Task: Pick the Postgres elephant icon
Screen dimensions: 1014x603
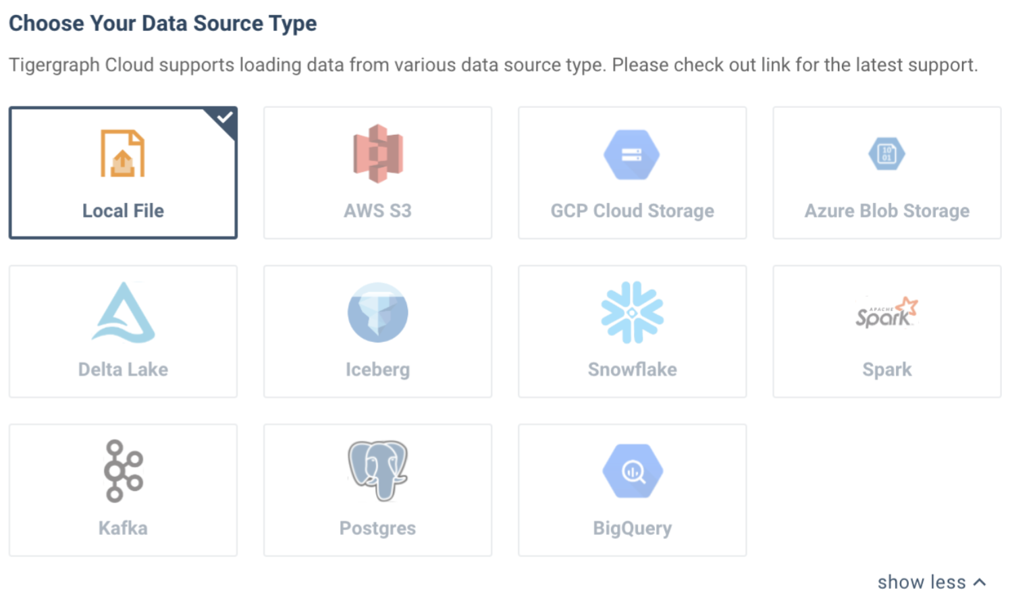Action: pyautogui.click(x=377, y=470)
